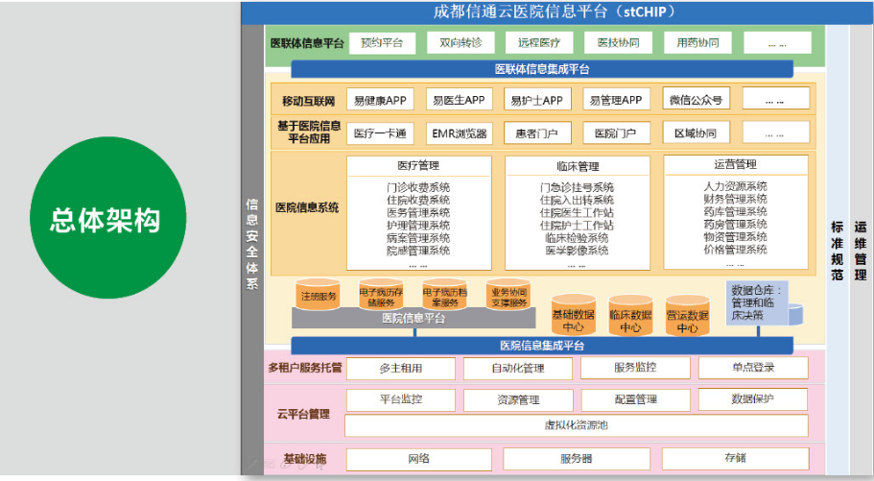Screen dimensions: 874x481
Task: Click the 基于医院信息平台应用 row label
Action: (x=309, y=132)
